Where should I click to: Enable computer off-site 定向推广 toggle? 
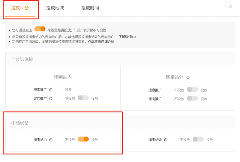tap(192, 98)
